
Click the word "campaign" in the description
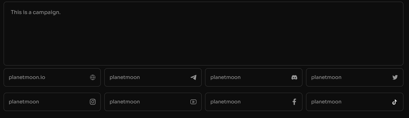[x=47, y=12]
